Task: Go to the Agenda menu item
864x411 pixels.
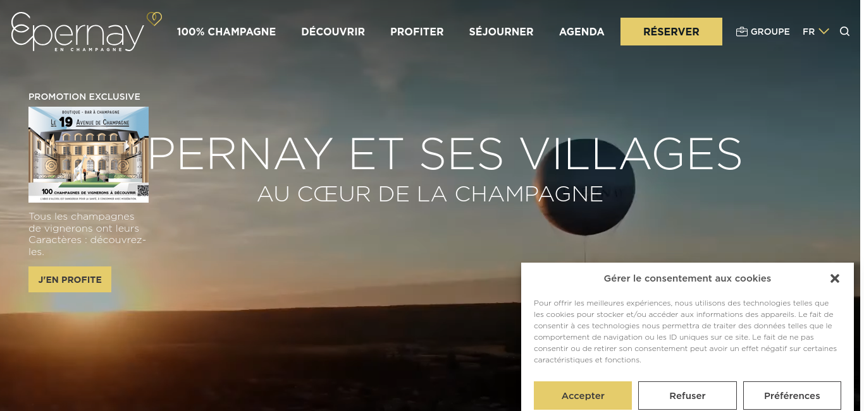Action: (x=582, y=32)
